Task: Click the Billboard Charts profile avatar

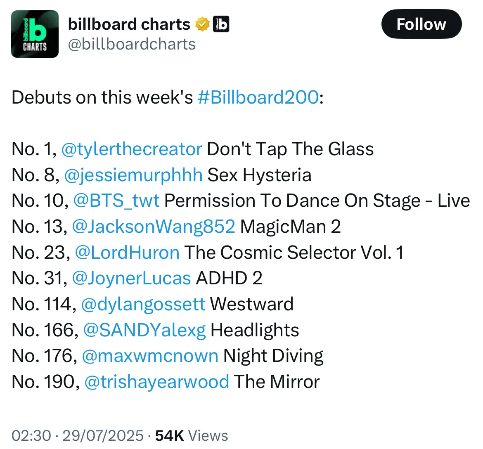Action: (35, 34)
